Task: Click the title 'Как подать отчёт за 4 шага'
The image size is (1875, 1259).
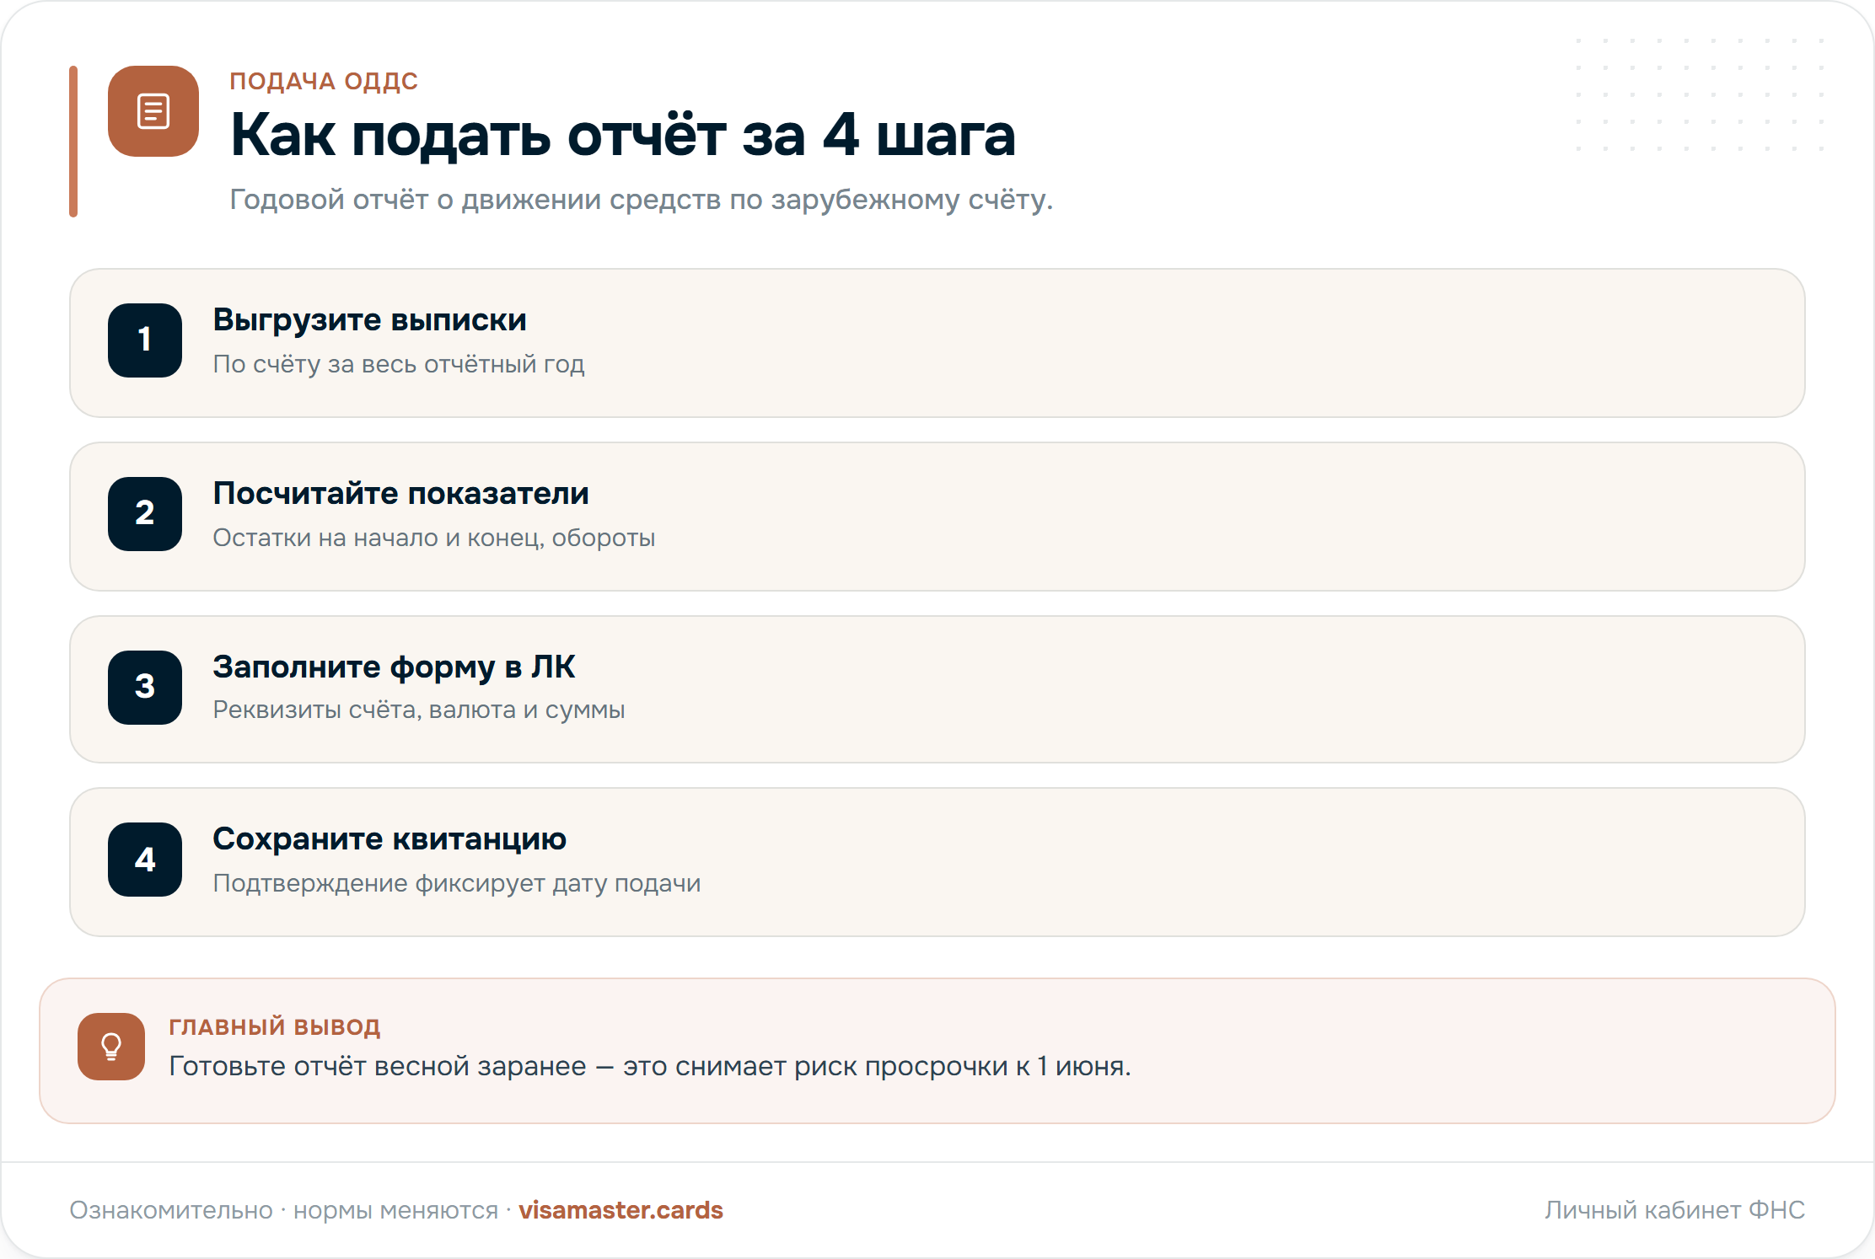Action: (623, 135)
